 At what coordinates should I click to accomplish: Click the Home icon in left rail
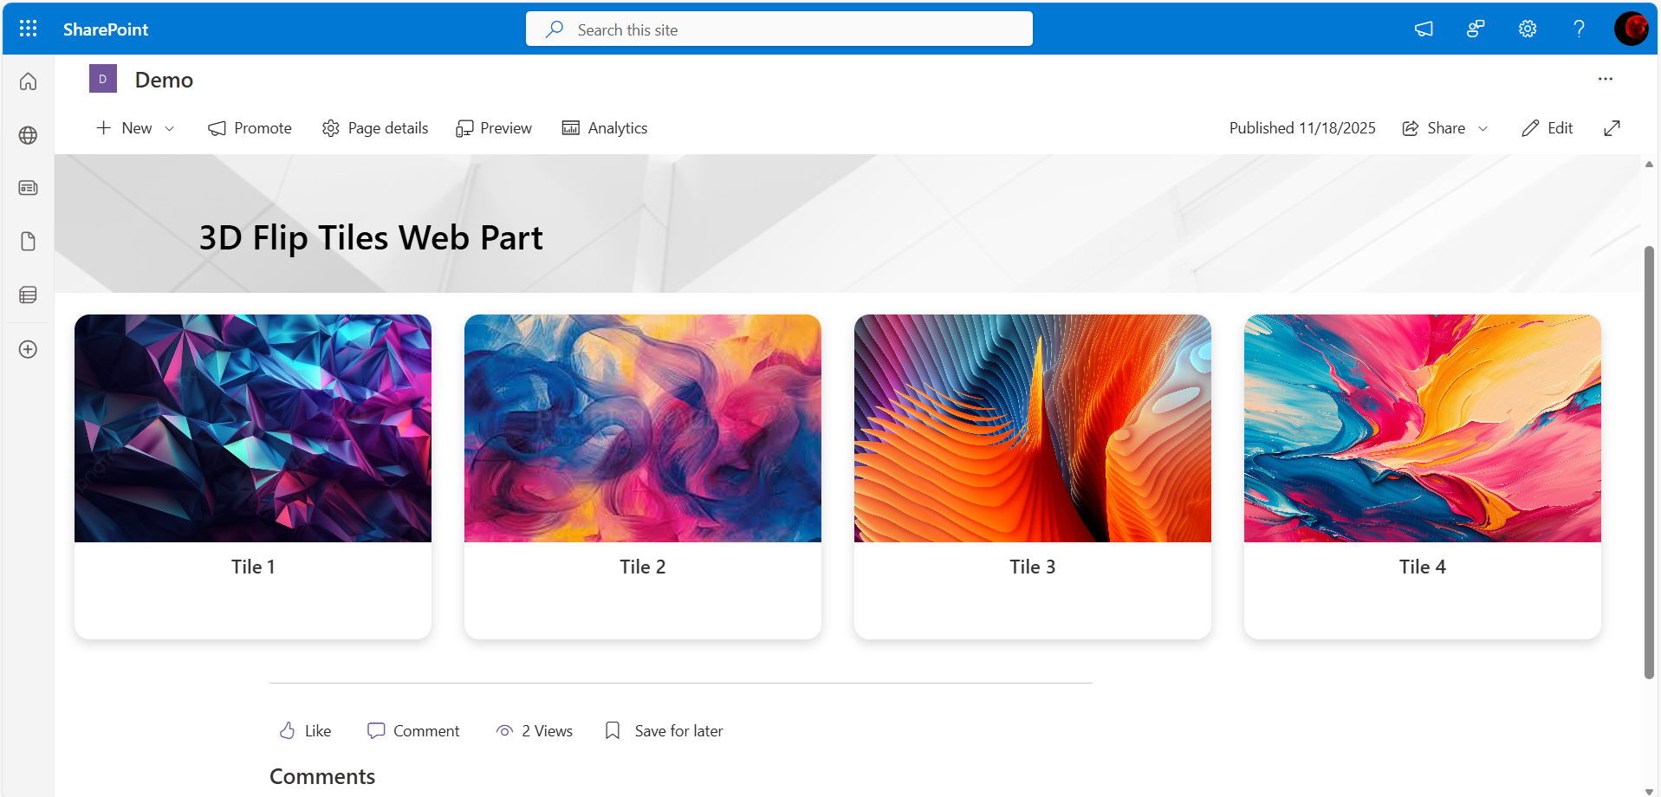click(x=28, y=81)
